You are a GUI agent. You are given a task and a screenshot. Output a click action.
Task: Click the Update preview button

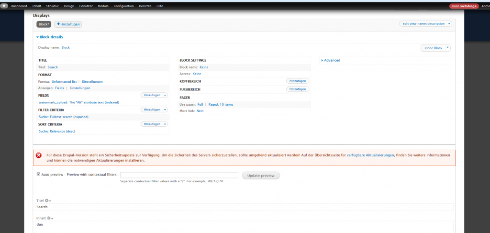[x=261, y=176]
